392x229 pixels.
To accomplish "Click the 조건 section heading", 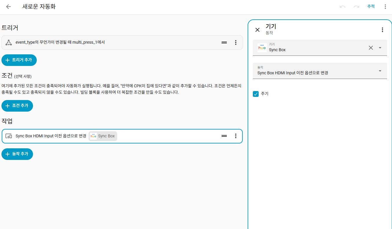I will (7, 76).
